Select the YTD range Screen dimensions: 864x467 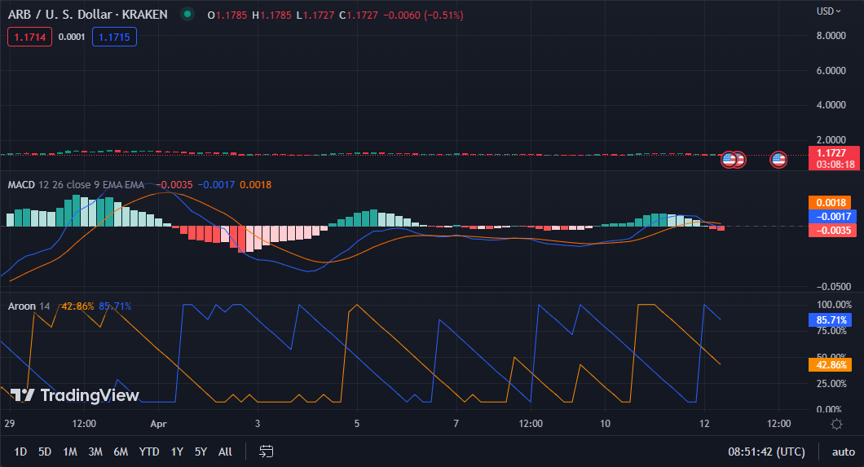coord(149,452)
